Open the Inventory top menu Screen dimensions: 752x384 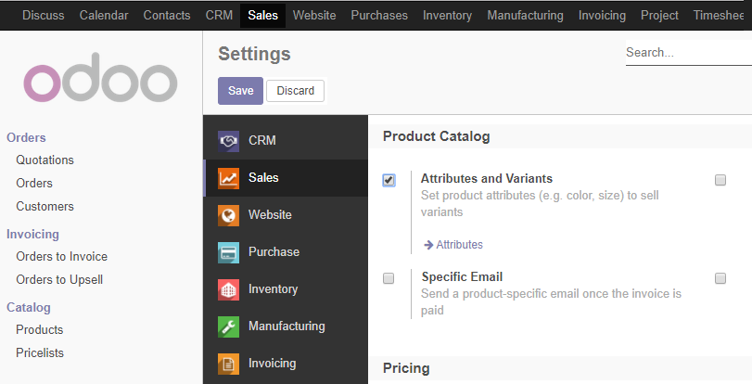coord(447,16)
